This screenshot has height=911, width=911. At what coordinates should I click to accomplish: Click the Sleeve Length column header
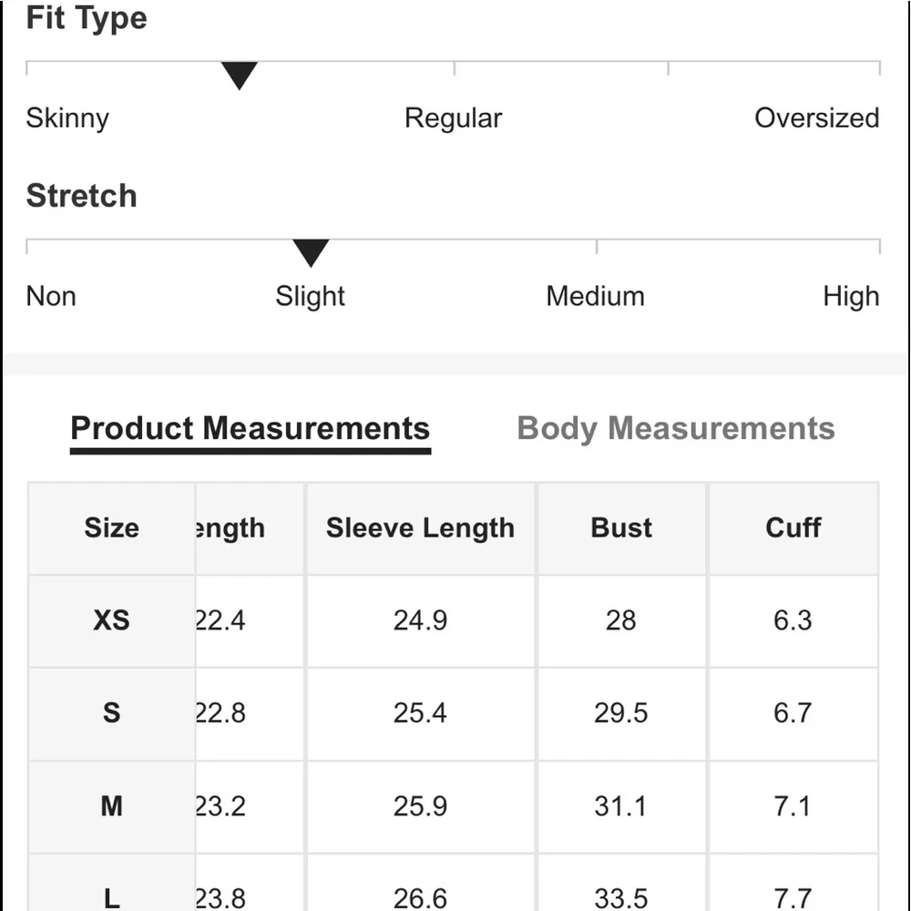(x=421, y=528)
